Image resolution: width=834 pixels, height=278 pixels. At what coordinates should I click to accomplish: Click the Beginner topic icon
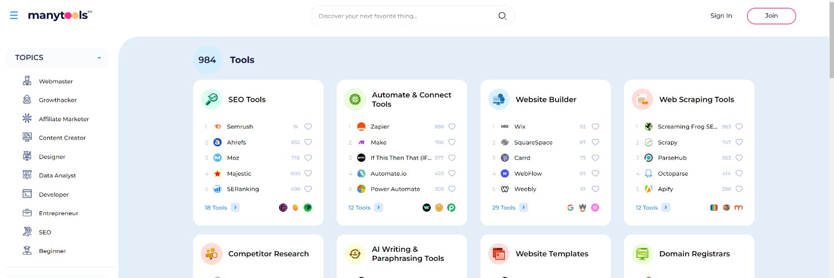click(27, 251)
